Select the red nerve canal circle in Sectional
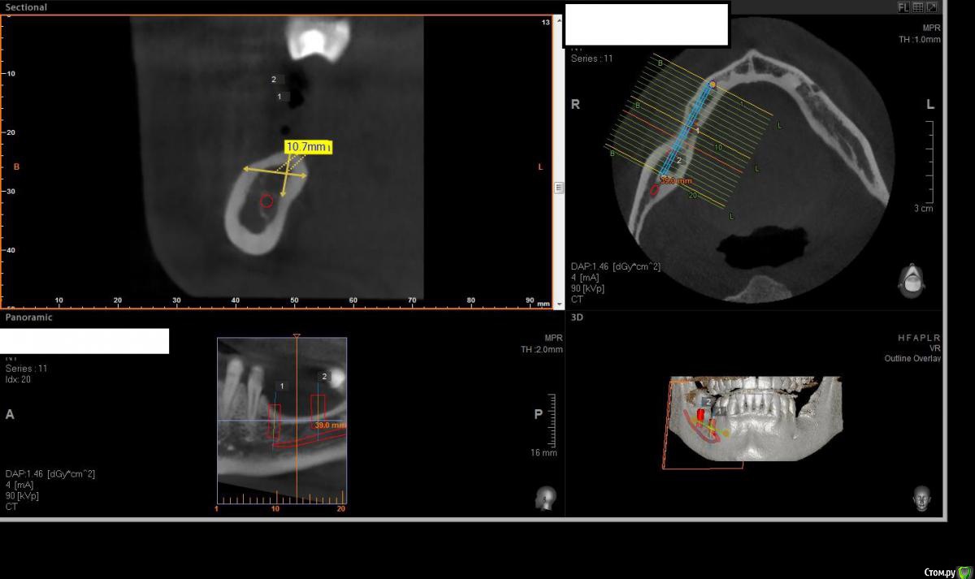975x579 pixels. (266, 201)
